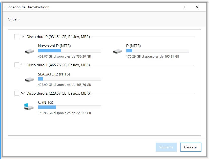Image resolution: width=209 pixels, height=159 pixels.
Task: Click the Nuevo vol E: drive icon
Action: coord(29,51)
